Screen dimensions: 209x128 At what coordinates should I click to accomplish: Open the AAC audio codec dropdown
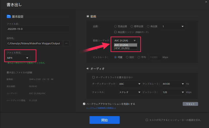(x=130, y=84)
